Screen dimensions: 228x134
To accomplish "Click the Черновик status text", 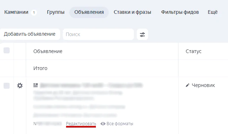I will click(203, 85).
